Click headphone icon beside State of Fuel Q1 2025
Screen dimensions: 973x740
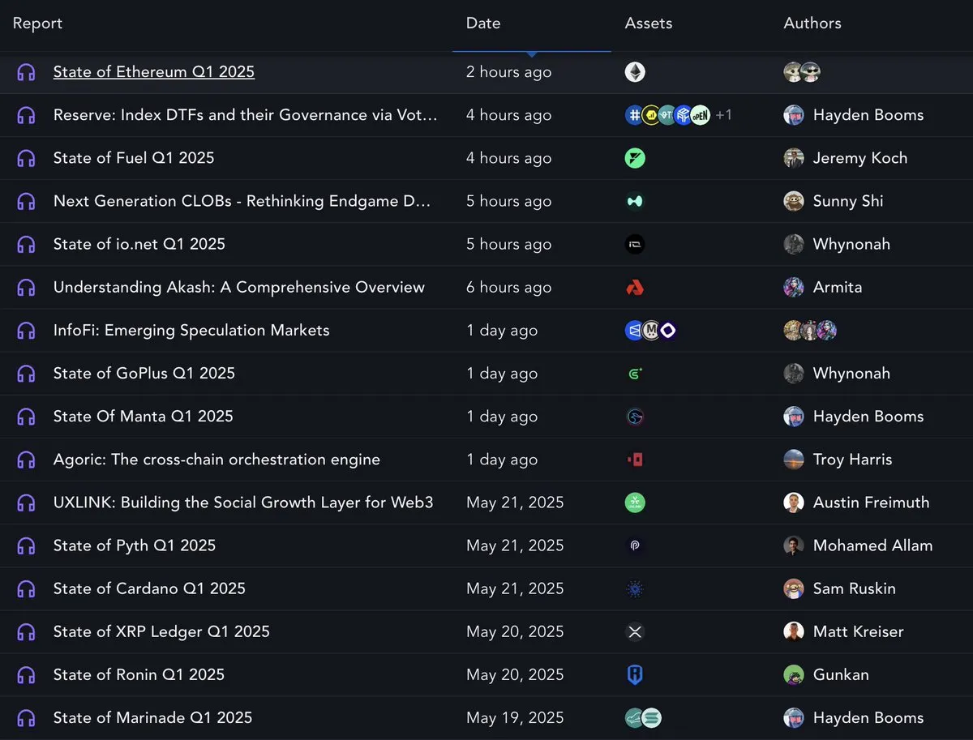26,158
